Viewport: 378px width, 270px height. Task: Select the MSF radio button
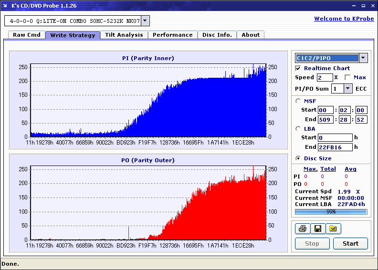pos(298,101)
